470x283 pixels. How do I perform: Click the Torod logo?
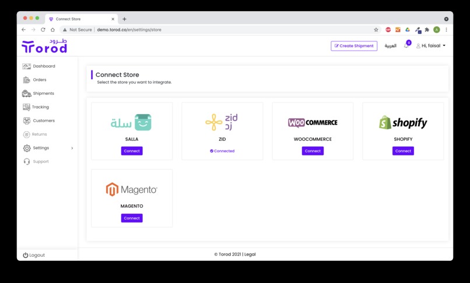pyautogui.click(x=44, y=46)
